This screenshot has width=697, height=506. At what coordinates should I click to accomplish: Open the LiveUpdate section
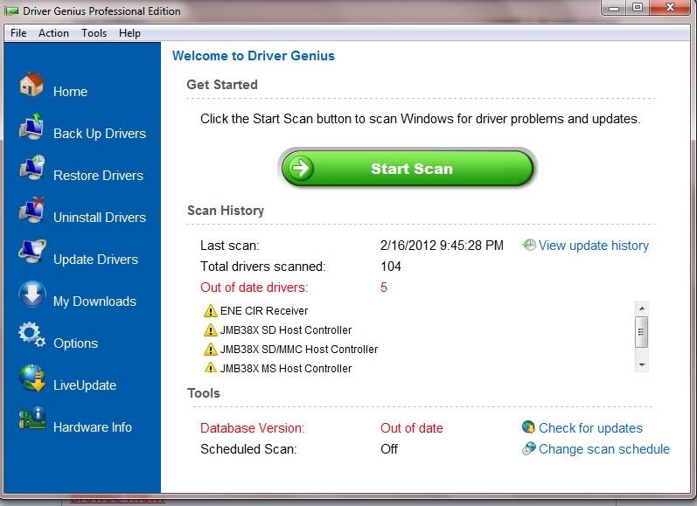tap(85, 385)
